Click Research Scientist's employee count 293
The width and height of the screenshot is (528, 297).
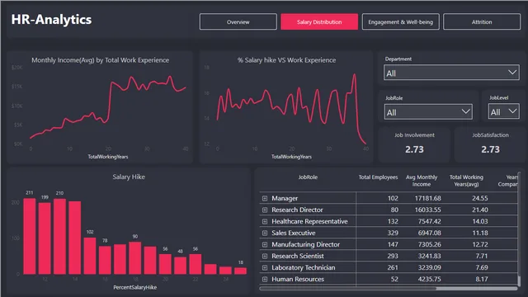click(x=393, y=256)
